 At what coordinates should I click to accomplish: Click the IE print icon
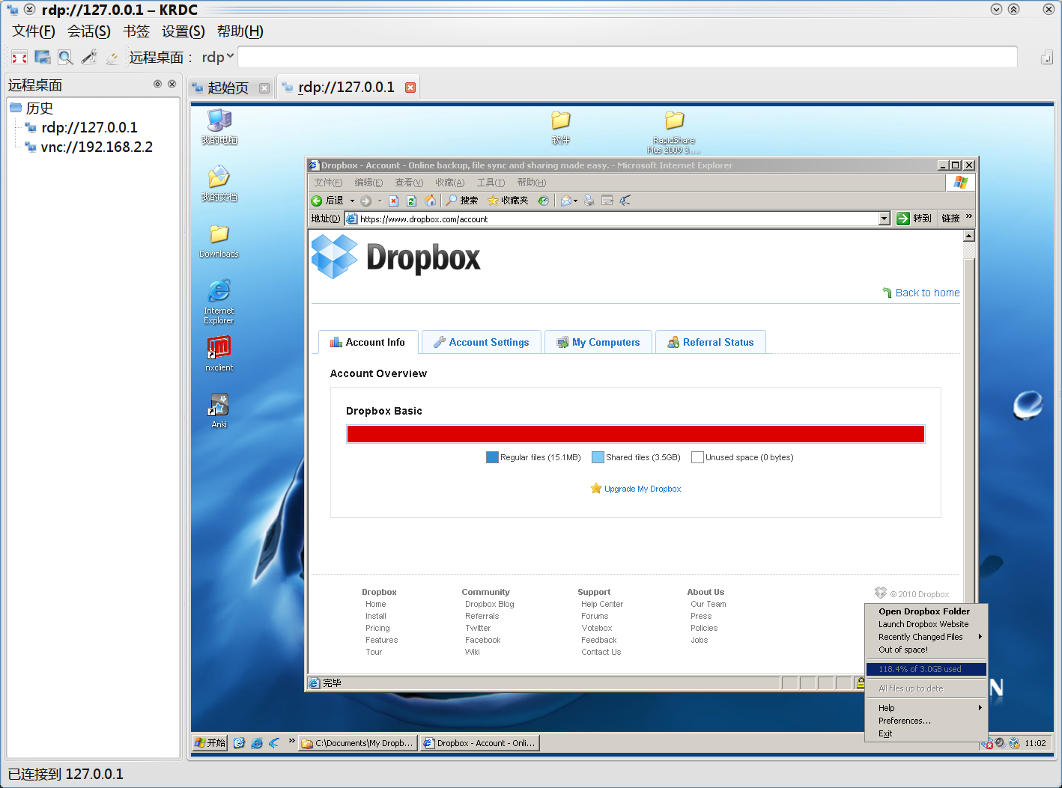[x=589, y=201]
